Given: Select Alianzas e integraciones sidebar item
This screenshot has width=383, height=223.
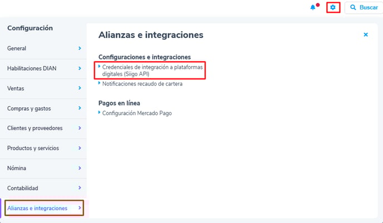Looking at the screenshot, I should coord(37,209).
